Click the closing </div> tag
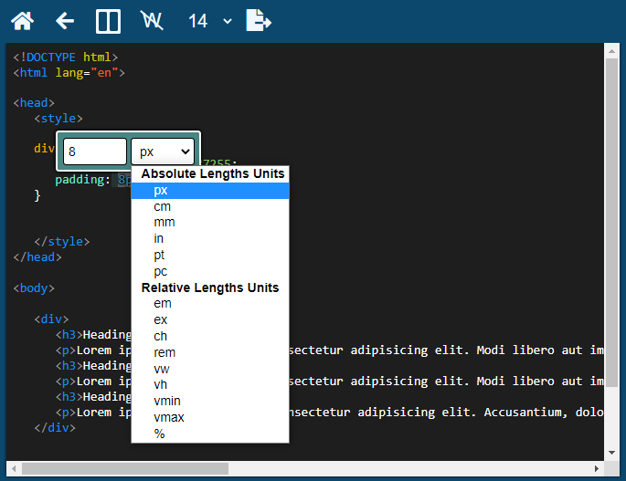626x481 pixels. [55, 427]
